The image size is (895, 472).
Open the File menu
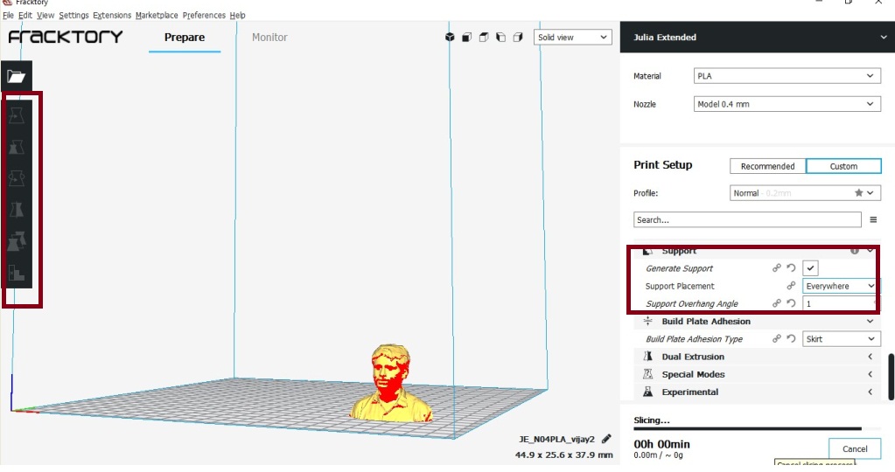[8, 15]
